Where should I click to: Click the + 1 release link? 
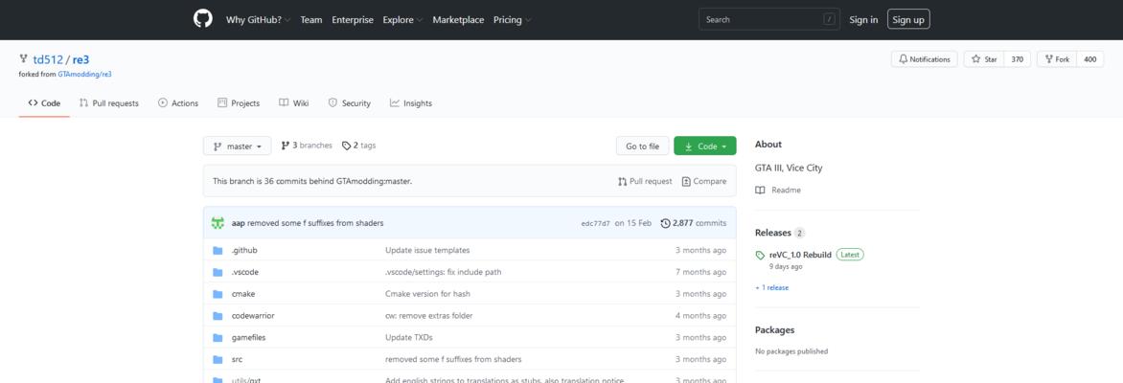pyautogui.click(x=772, y=288)
